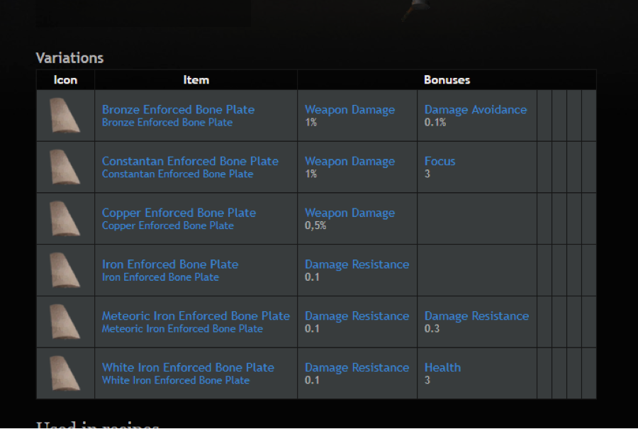
Task: Click the Copper Enforced Bone Plate icon
Action: click(65, 218)
